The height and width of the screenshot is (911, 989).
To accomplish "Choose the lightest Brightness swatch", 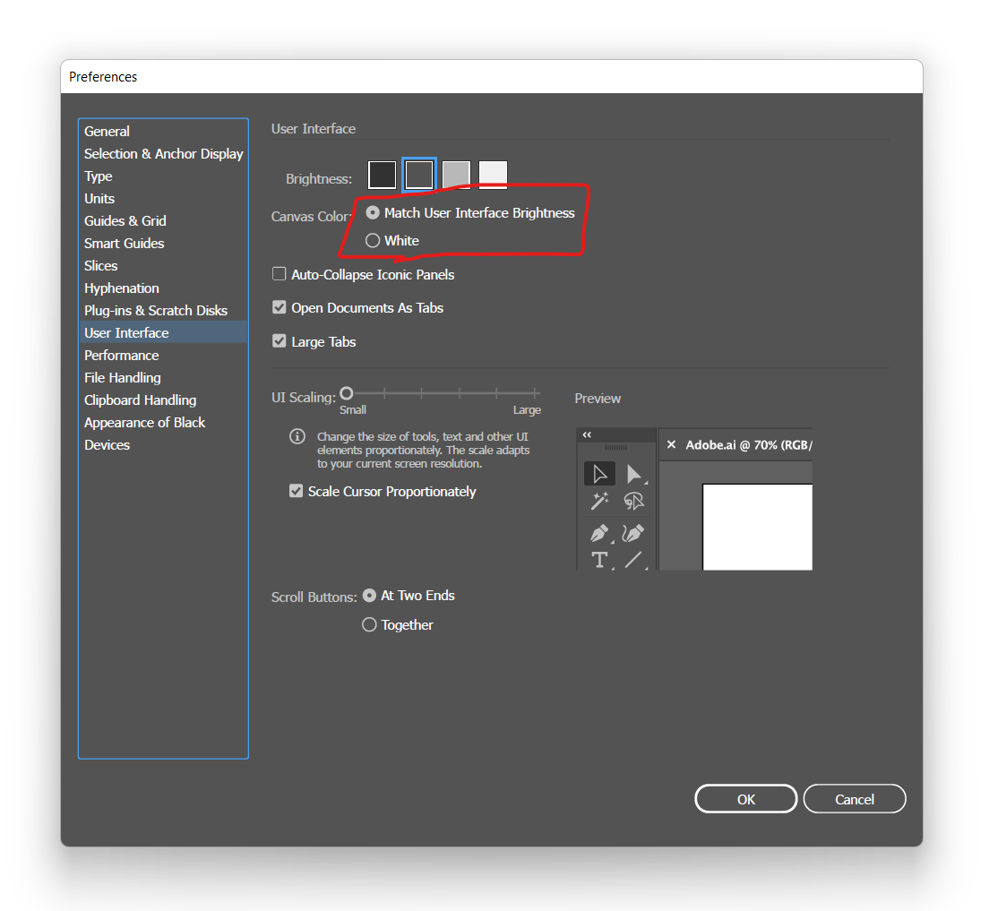I will 493,175.
